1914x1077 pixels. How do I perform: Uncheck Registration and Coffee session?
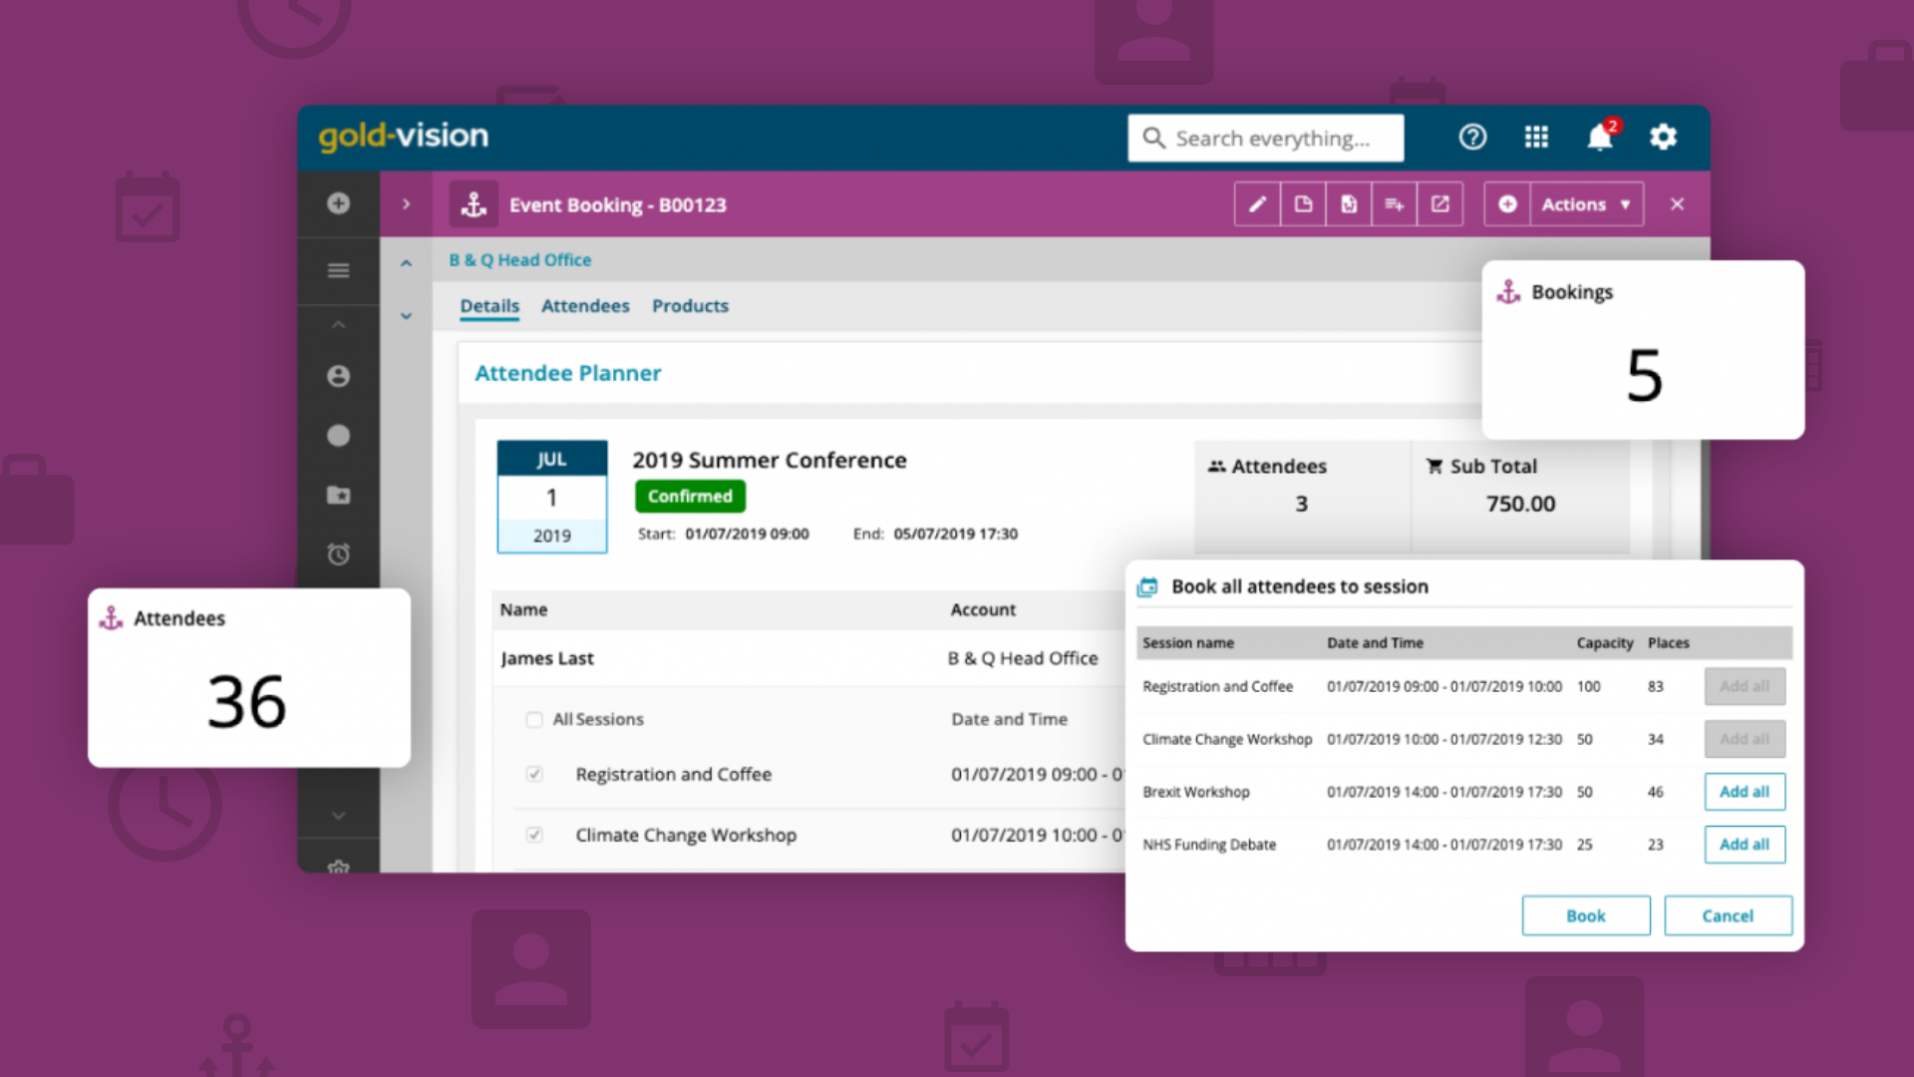(534, 774)
